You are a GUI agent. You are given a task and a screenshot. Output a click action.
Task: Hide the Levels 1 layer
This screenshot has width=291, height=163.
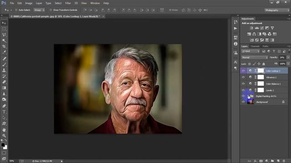pyautogui.click(x=243, y=90)
